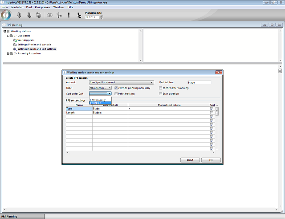Tick the Scan duration checkbox
285x219 pixels.
[160, 94]
